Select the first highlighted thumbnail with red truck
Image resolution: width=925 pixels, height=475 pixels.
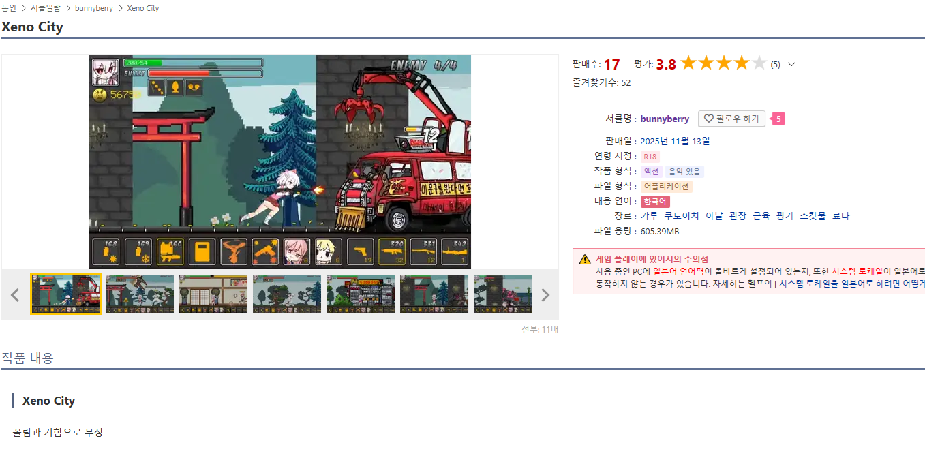click(66, 294)
